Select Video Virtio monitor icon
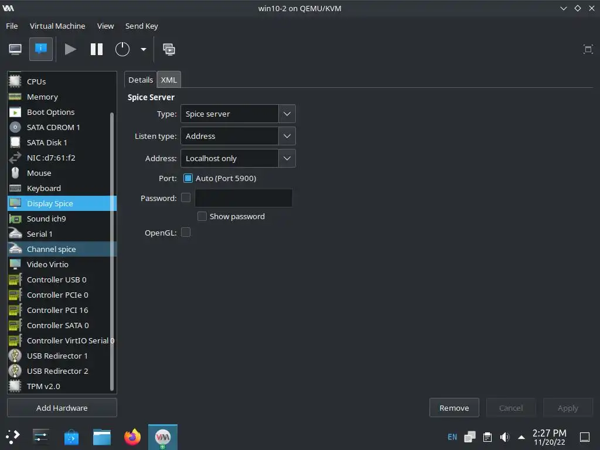The width and height of the screenshot is (600, 450). (15, 264)
